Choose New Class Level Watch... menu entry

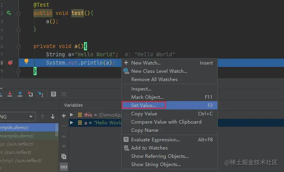(x=169, y=71)
